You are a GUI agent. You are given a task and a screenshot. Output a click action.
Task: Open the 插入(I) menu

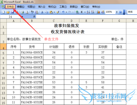[x=42, y=7]
